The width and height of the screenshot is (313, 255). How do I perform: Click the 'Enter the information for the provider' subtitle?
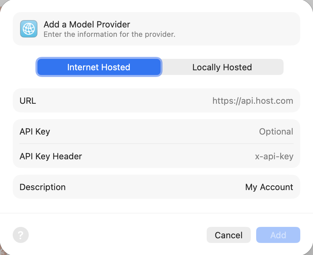click(109, 34)
